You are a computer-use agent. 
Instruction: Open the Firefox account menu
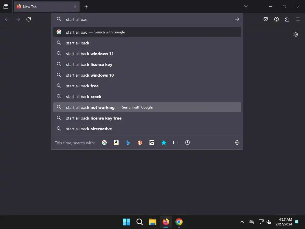pyautogui.click(x=276, y=19)
